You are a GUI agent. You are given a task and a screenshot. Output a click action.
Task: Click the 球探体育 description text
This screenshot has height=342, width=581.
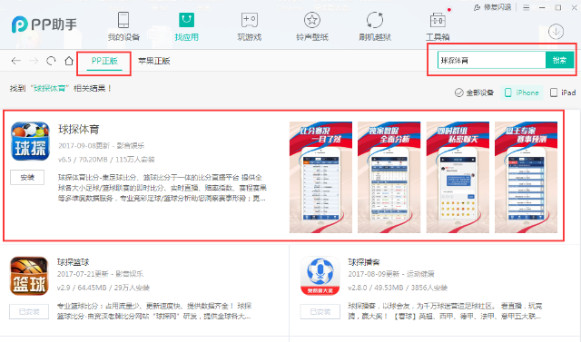162,188
